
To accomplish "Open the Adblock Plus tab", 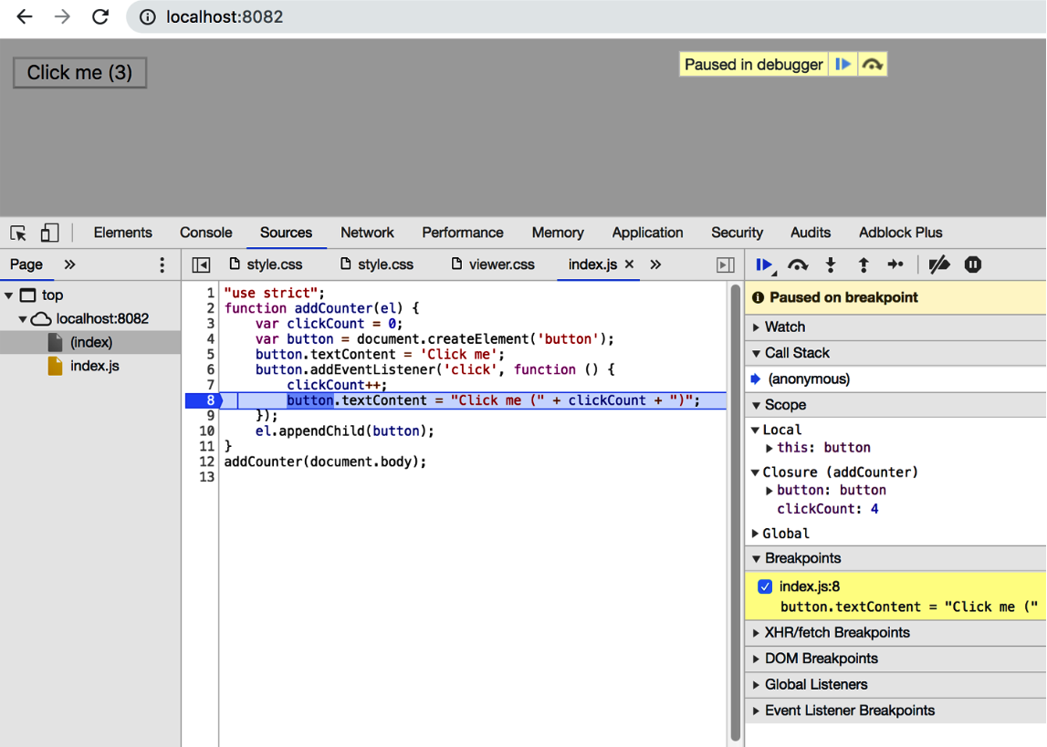I will 900,233.
